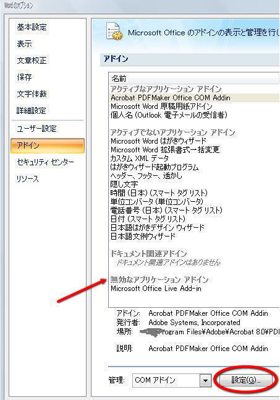This screenshot has height=400, width=280.
Task: Click アクティブなアプリケーション アドイン group heading
Action: [166, 89]
